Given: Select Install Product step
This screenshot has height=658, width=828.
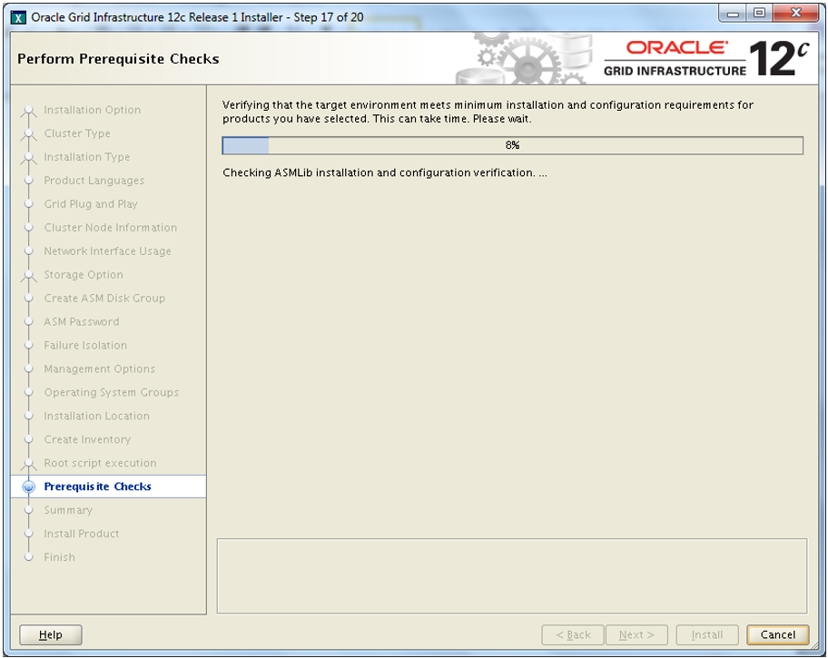Looking at the screenshot, I should (82, 534).
